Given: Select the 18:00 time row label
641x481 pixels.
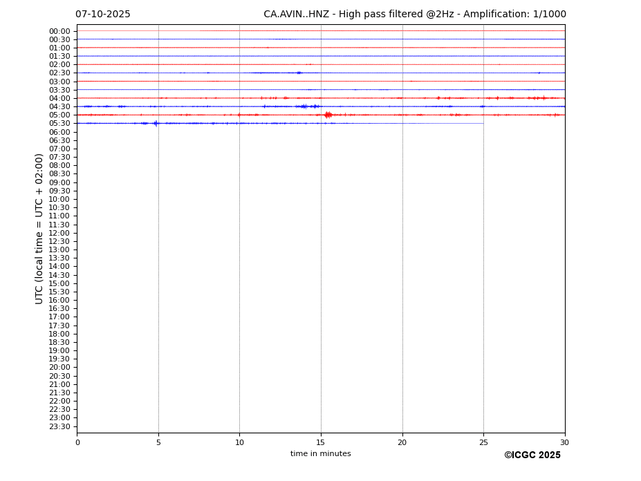Looking at the screenshot, I should [x=59, y=334].
